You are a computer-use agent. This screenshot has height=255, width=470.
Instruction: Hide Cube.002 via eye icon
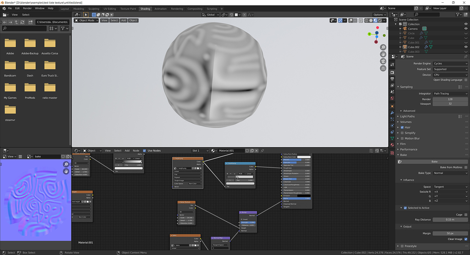466,47
